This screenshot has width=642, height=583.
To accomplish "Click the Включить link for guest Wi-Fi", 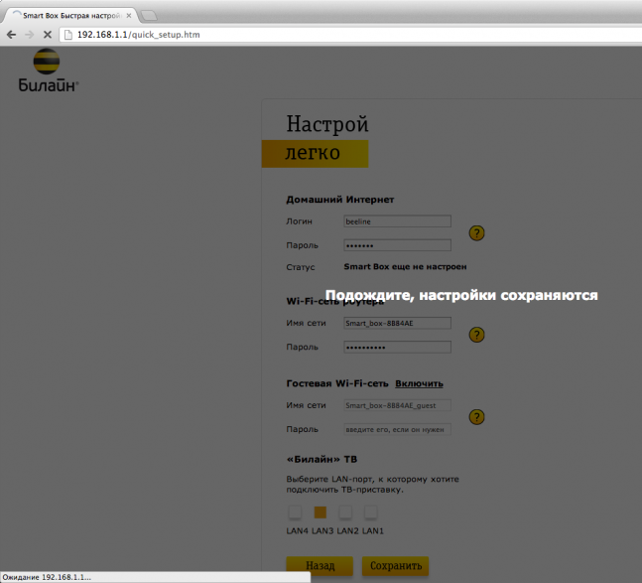I will [419, 384].
